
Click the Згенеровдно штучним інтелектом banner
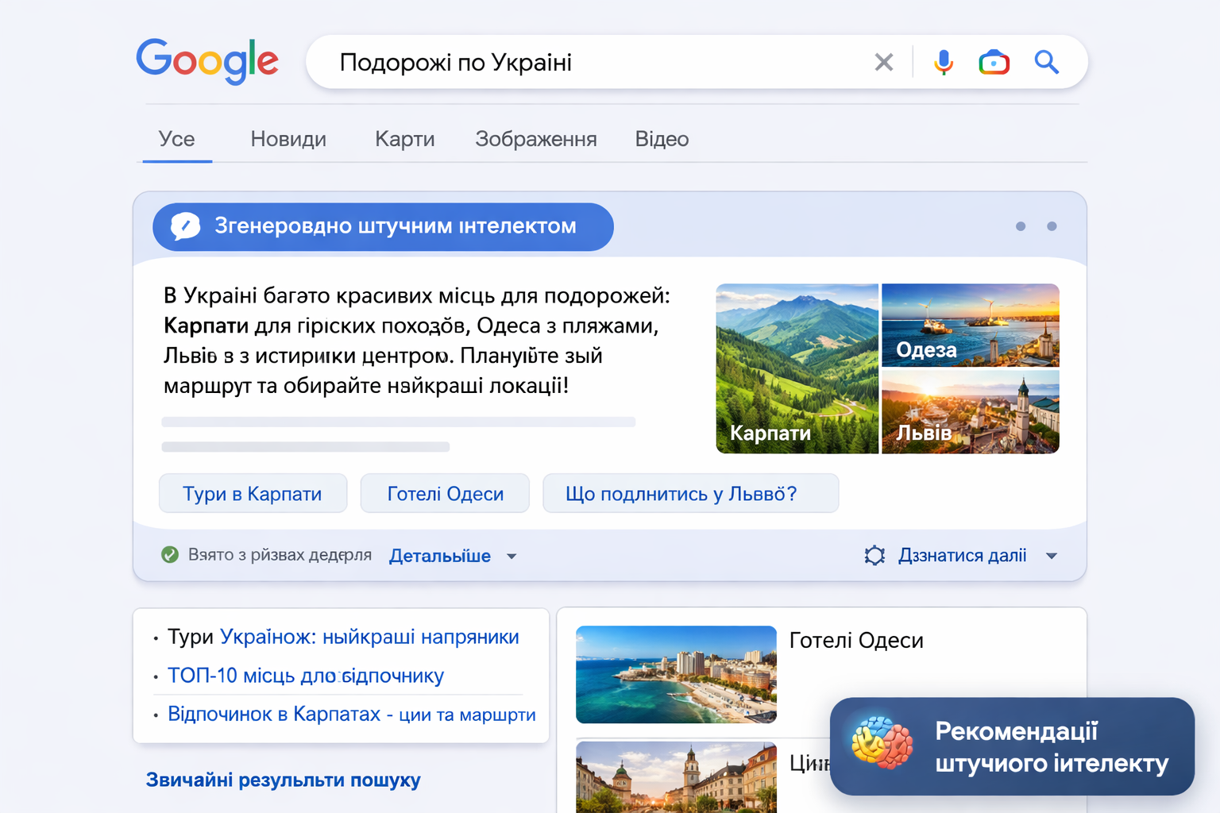[x=383, y=227]
